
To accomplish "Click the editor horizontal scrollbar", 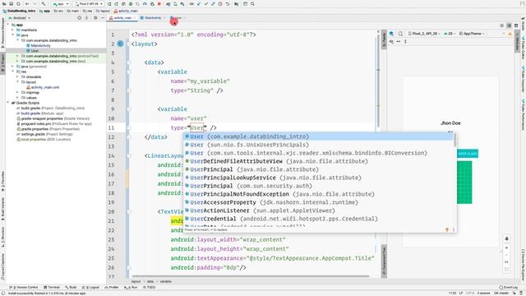I will click(x=250, y=276).
